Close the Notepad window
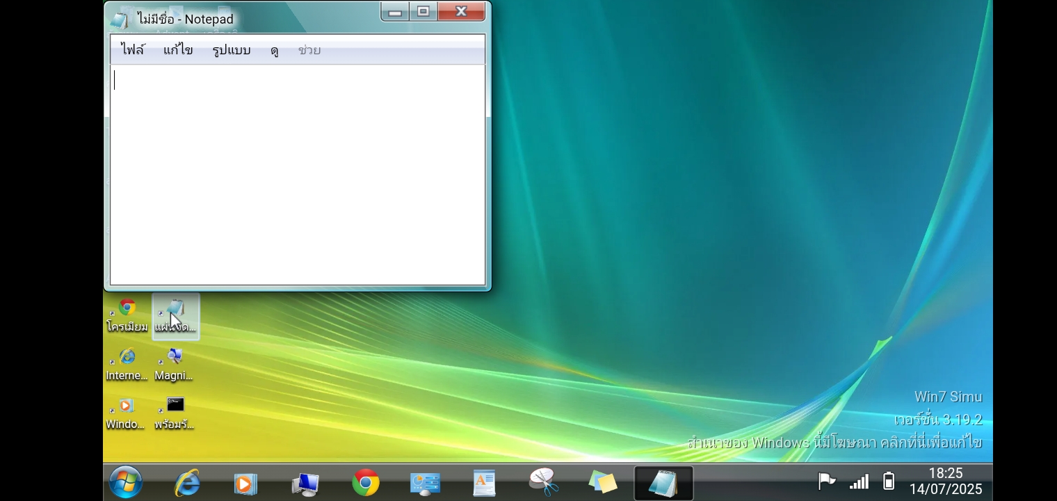This screenshot has width=1057, height=501. click(461, 12)
